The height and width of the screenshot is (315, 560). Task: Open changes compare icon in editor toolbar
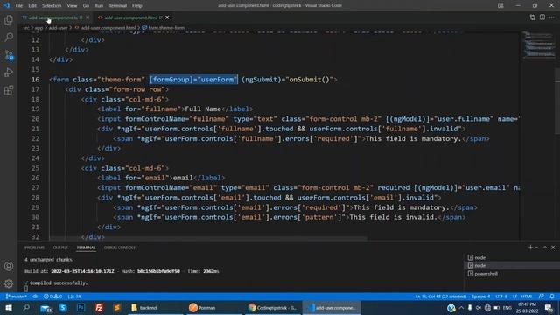pyautogui.click(x=533, y=17)
